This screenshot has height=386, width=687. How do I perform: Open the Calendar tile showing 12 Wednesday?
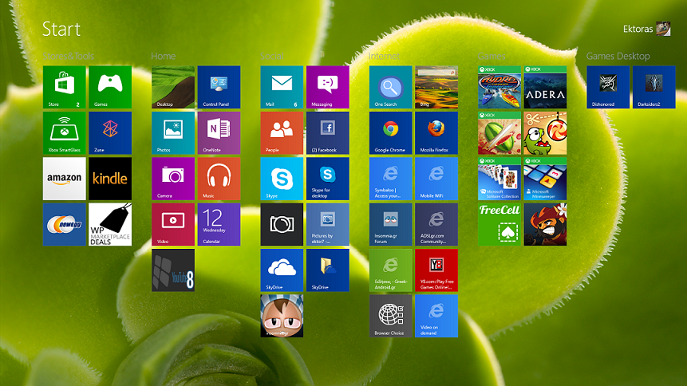tap(219, 224)
